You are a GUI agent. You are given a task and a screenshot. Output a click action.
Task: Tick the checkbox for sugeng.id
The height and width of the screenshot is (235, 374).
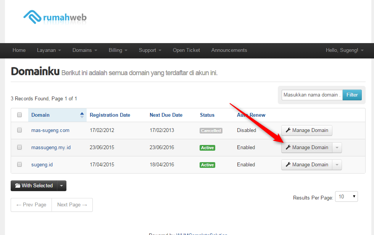[19, 164]
